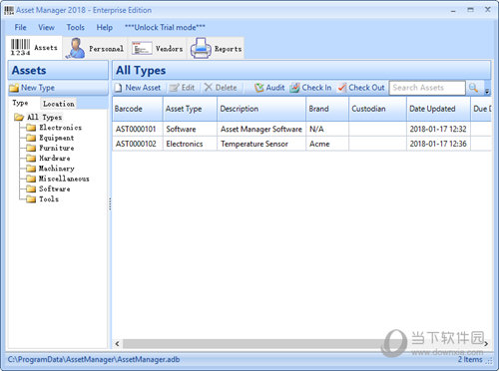Click the Edit pencil icon
The height and width of the screenshot is (371, 499).
click(x=174, y=88)
